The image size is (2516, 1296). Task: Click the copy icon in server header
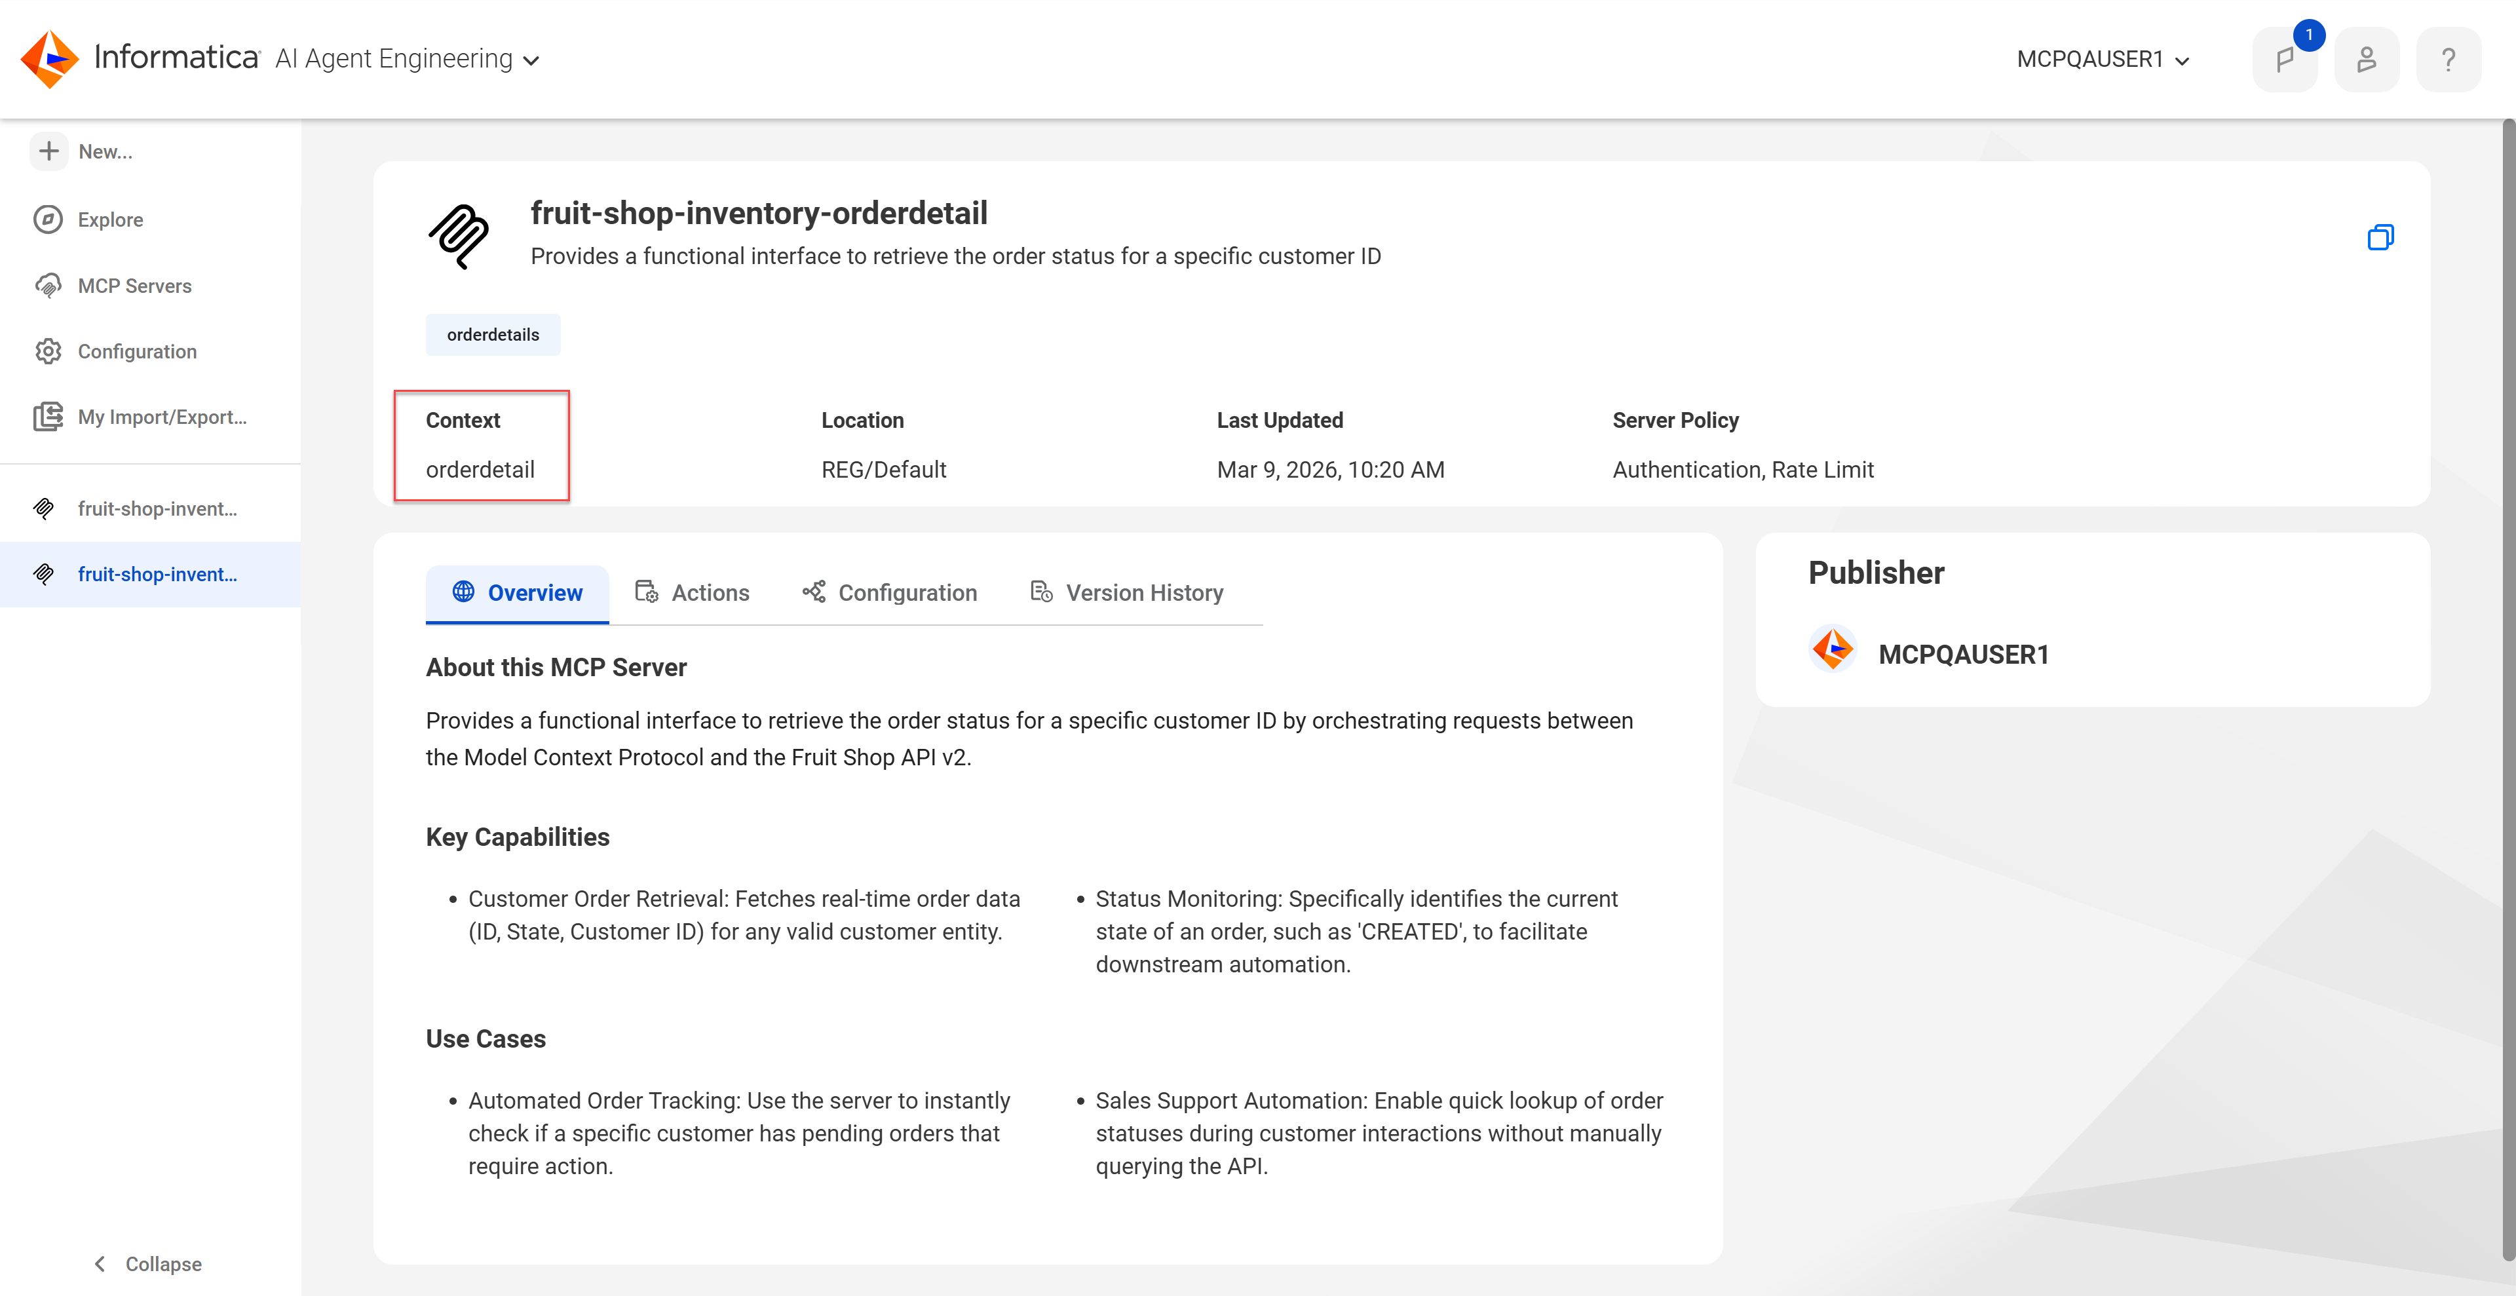2380,237
